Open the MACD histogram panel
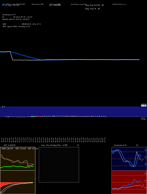The width and height of the screenshot is (147, 194). click(18, 182)
